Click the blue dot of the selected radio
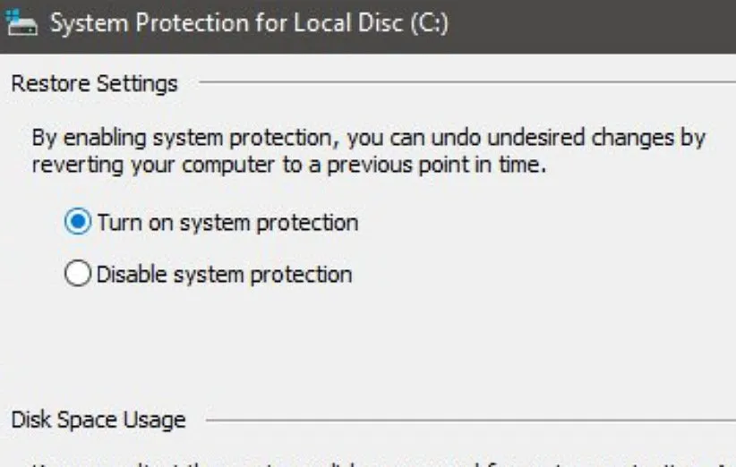736x467 pixels. coord(79,222)
